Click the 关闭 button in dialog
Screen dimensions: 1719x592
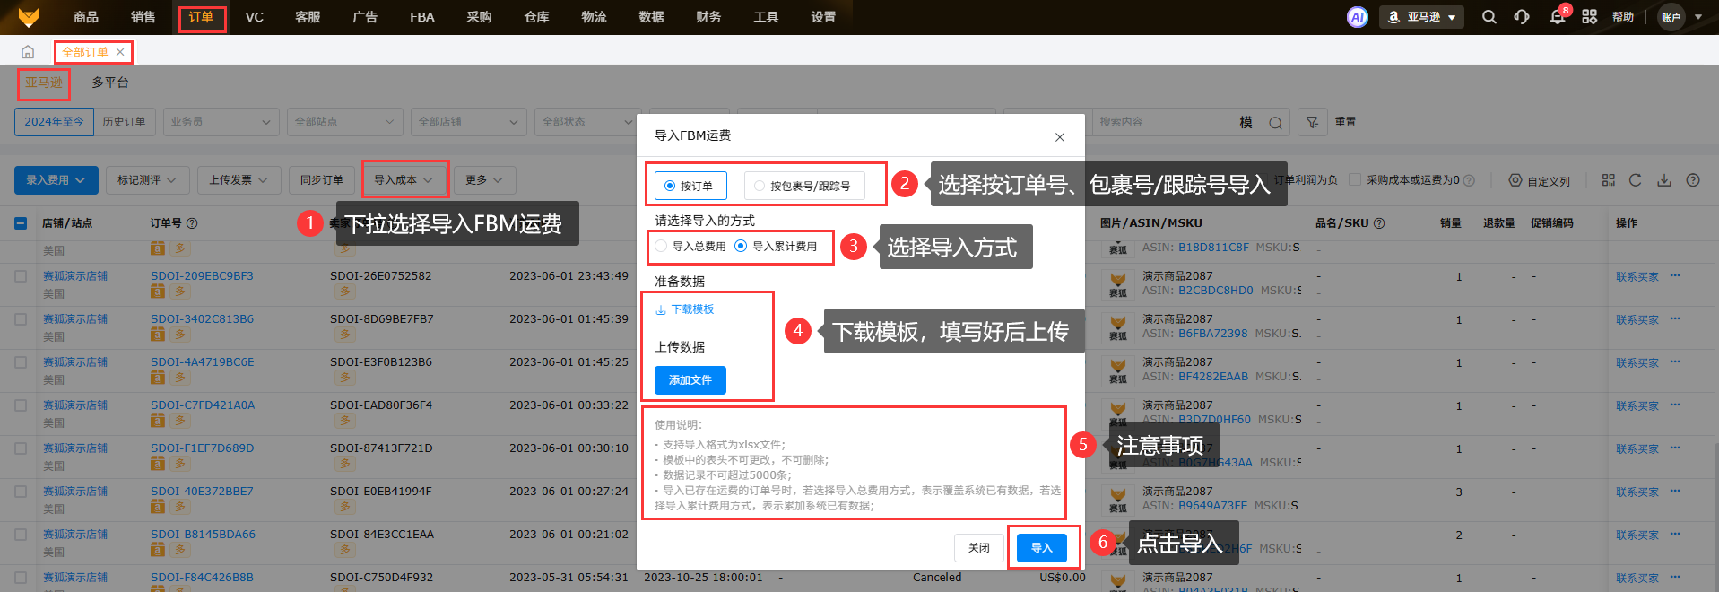point(979,548)
